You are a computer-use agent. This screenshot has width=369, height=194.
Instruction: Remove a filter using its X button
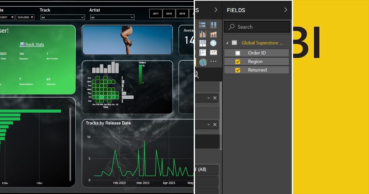pos(215,98)
